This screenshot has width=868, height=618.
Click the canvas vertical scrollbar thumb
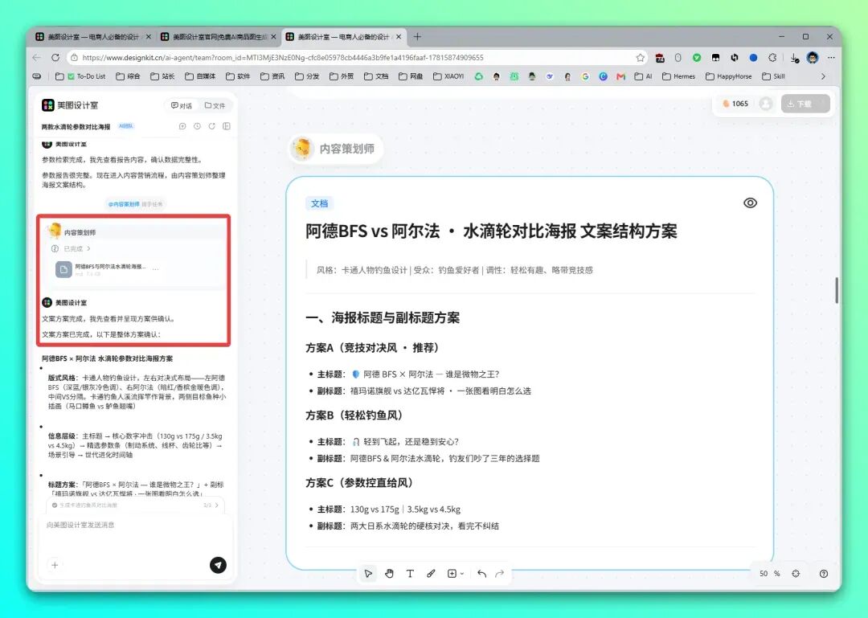tap(837, 290)
